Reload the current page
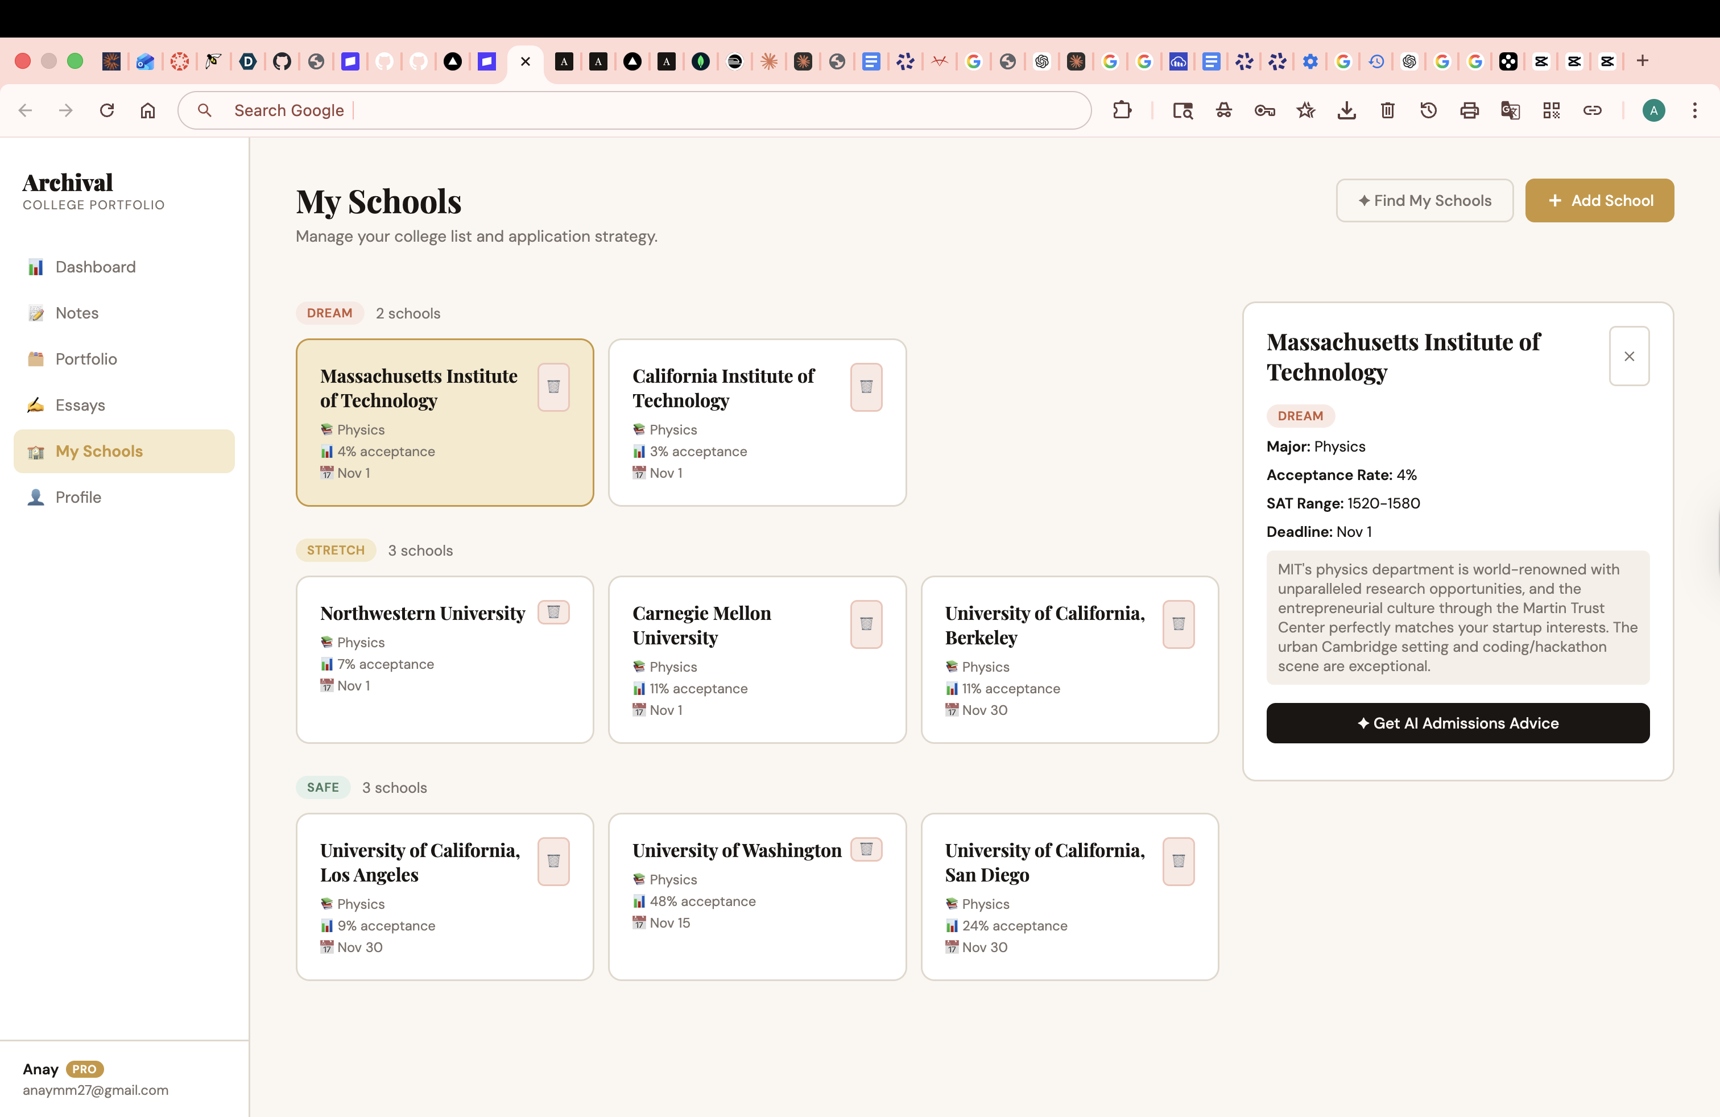This screenshot has height=1117, width=1720. tap(107, 110)
